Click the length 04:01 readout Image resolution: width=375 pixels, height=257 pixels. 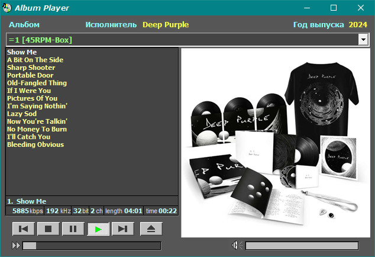pyautogui.click(x=124, y=211)
